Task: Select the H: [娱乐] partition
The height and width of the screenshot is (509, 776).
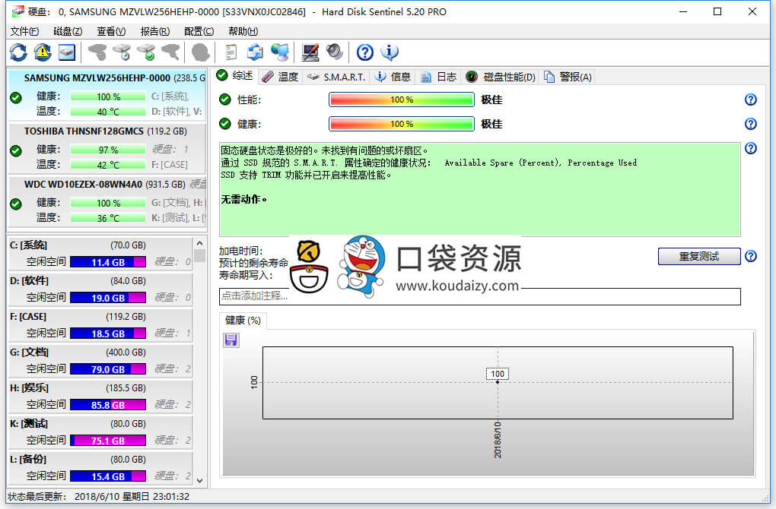Action: [100, 397]
